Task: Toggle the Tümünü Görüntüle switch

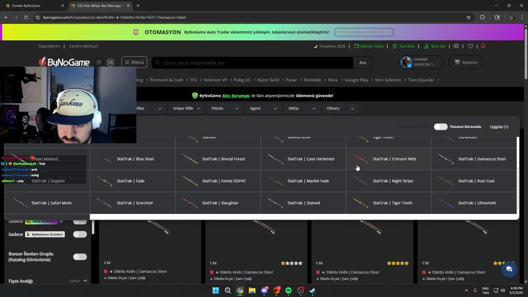Action: [x=441, y=127]
